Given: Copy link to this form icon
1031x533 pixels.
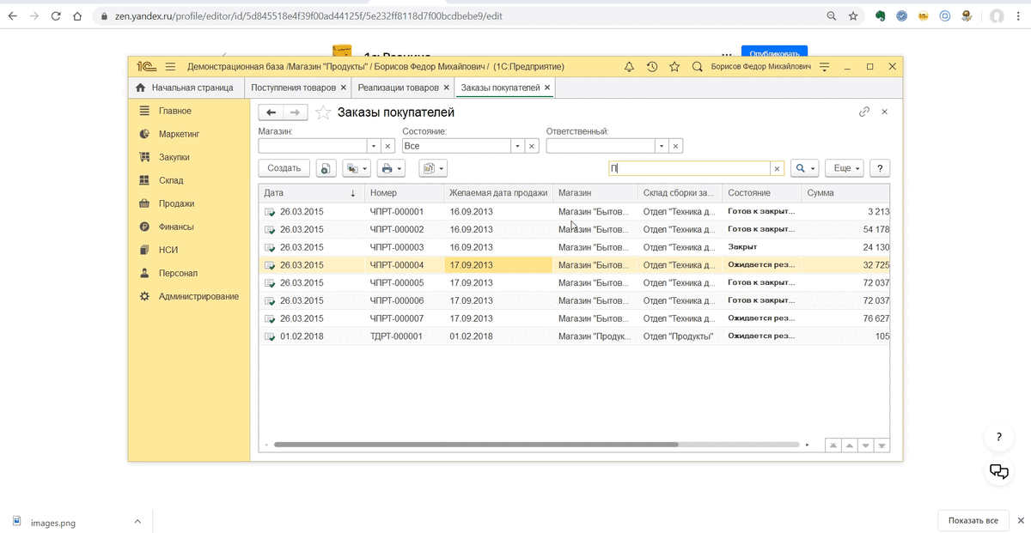Looking at the screenshot, I should [x=864, y=112].
